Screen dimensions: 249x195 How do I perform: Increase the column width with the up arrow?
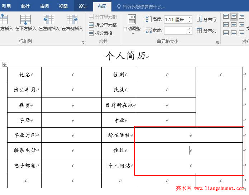coord(189,29)
